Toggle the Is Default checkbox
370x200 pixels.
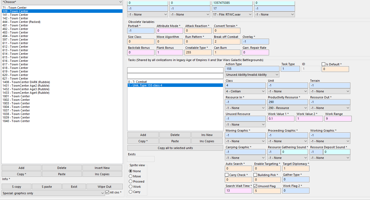[x=324, y=64]
